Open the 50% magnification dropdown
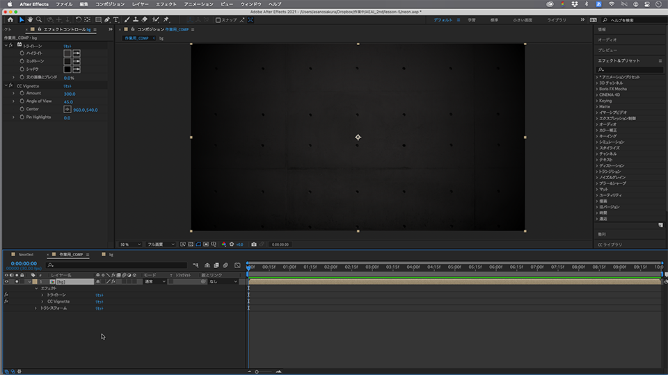668x375 pixels. point(129,244)
